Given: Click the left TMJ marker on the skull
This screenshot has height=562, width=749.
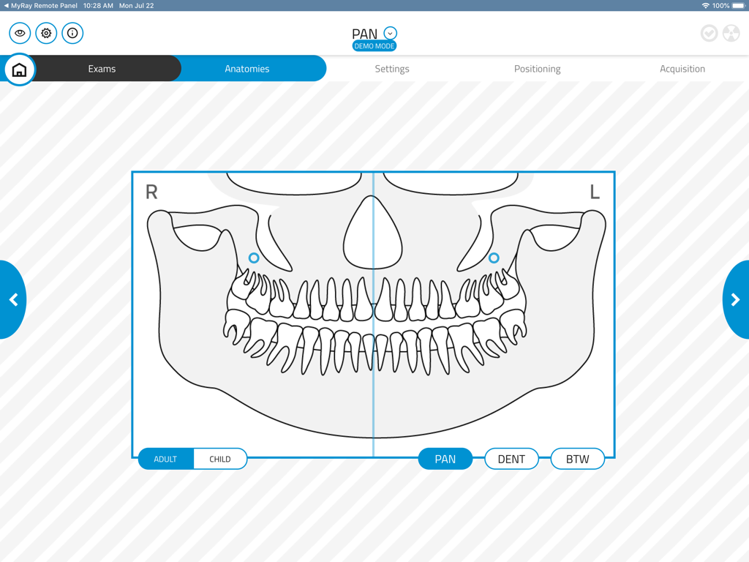Looking at the screenshot, I should click(494, 258).
